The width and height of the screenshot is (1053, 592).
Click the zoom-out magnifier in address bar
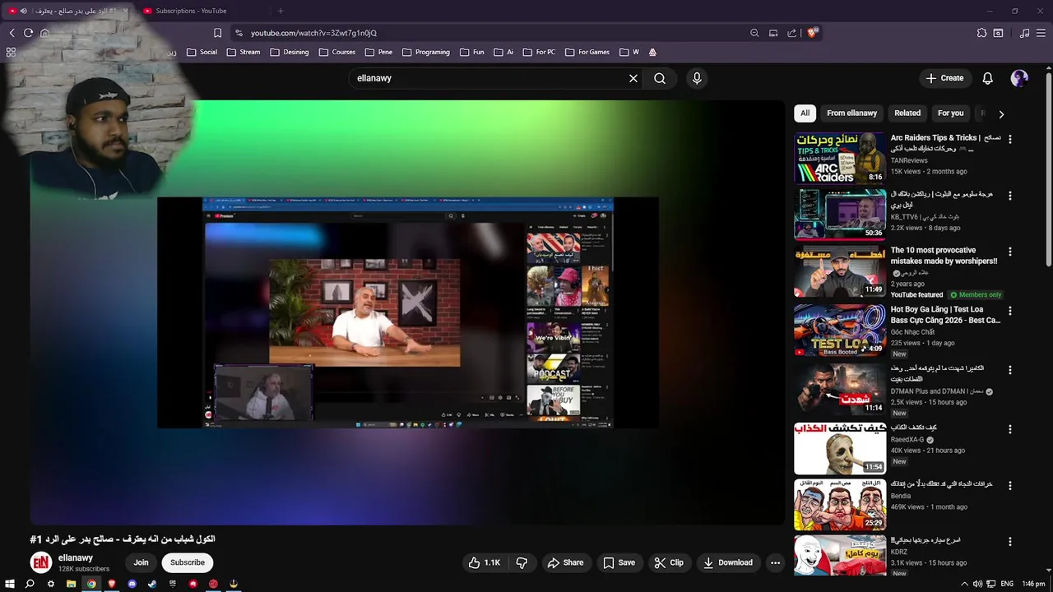tap(754, 33)
